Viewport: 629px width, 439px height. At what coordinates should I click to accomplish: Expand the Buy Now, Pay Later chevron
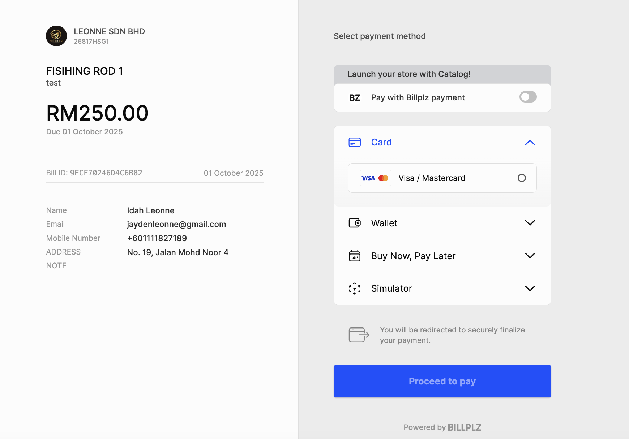click(x=530, y=256)
